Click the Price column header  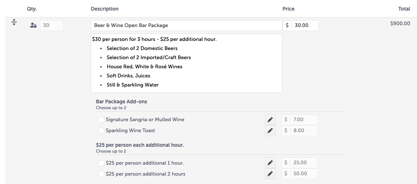click(288, 9)
